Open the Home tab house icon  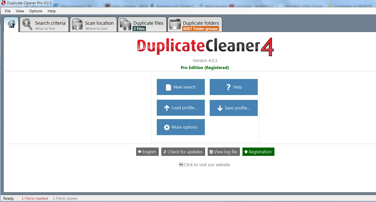point(11,24)
